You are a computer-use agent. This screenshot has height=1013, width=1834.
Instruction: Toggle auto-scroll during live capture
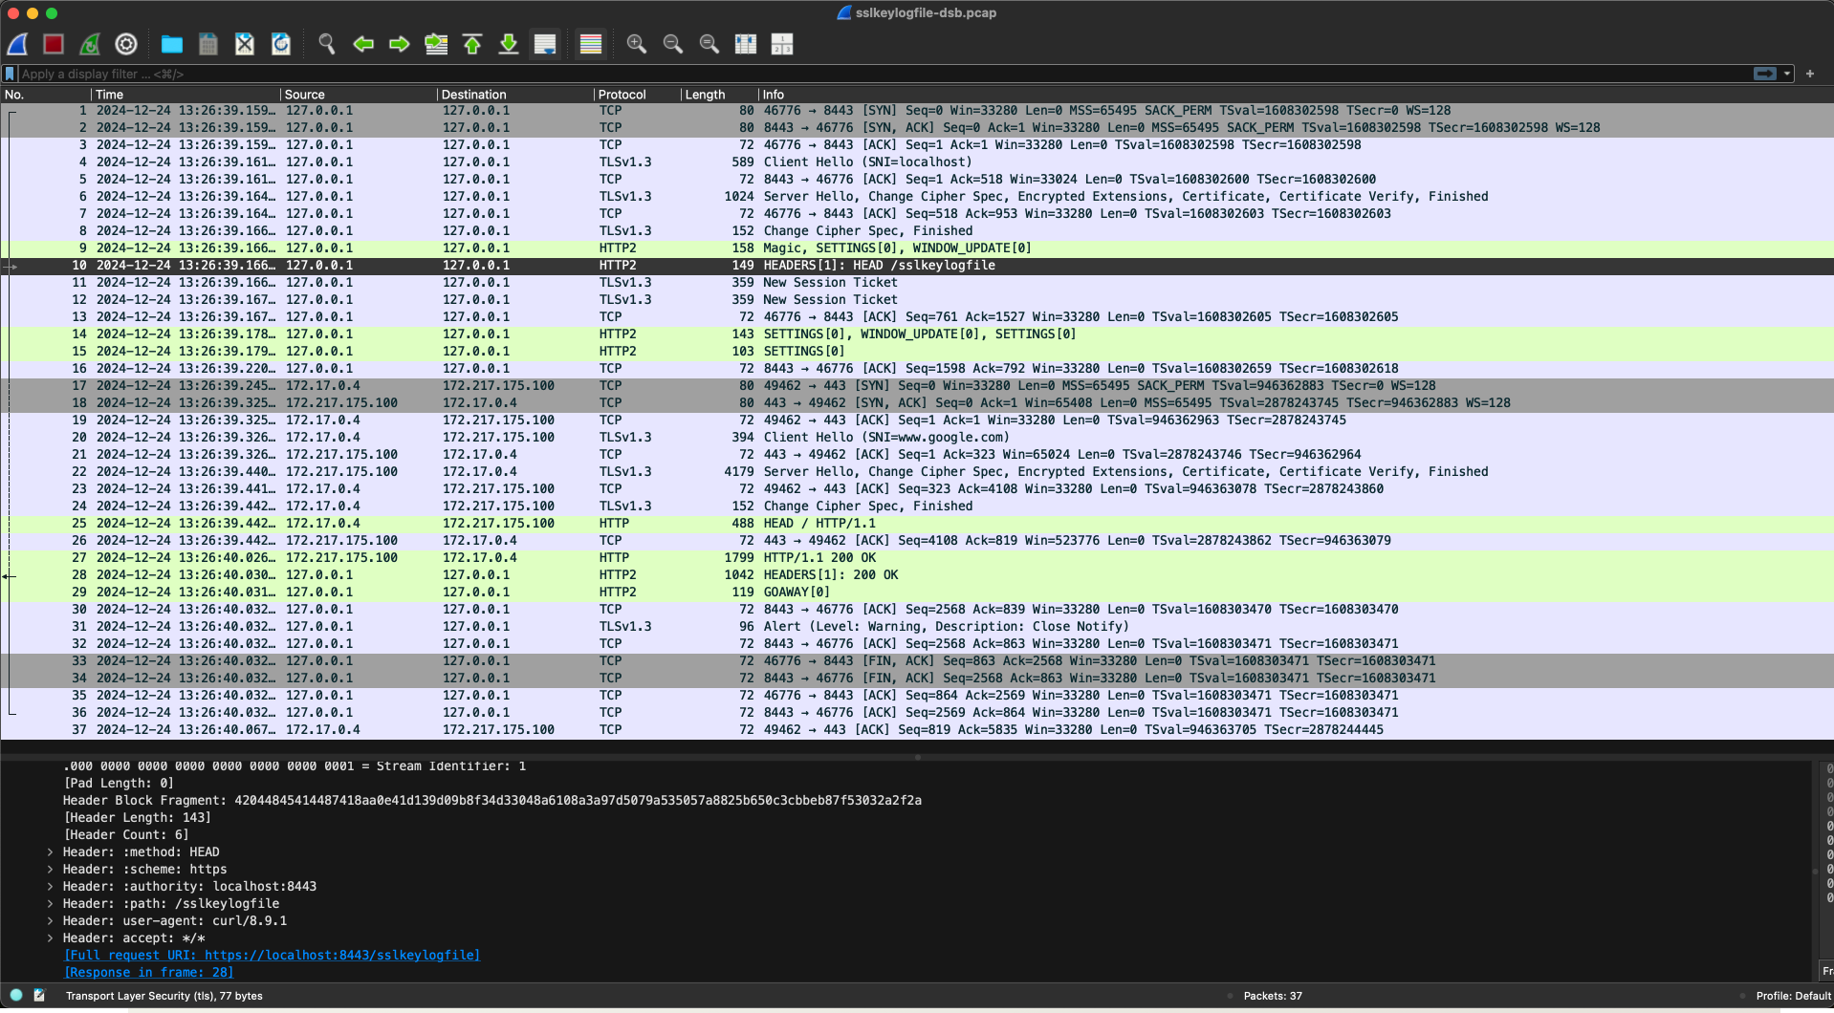click(545, 44)
